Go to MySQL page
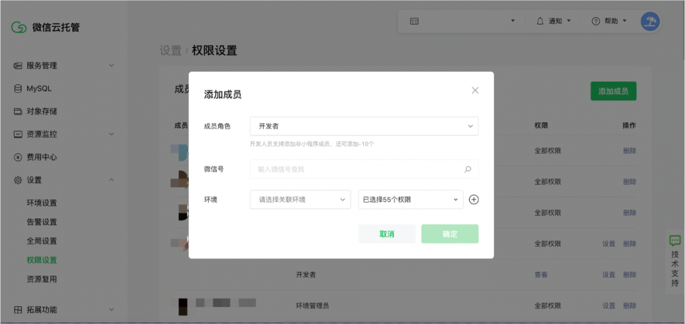The image size is (685, 324). pos(39,89)
